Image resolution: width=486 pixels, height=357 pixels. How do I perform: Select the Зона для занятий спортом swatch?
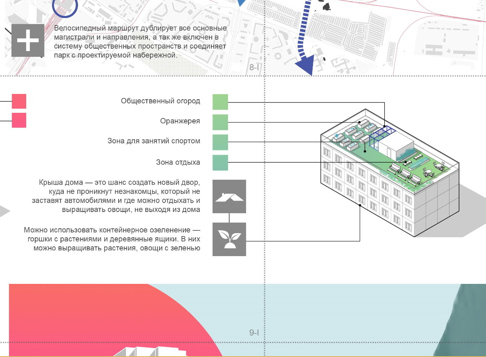point(220,142)
